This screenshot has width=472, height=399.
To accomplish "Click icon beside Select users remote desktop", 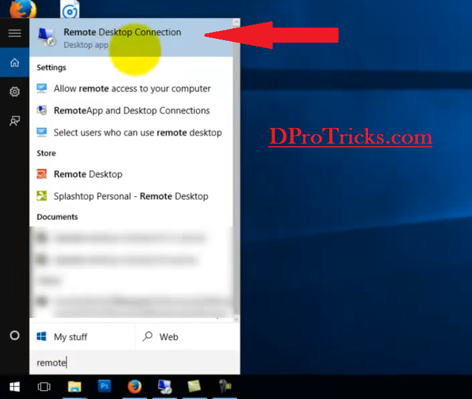I will (42, 132).
